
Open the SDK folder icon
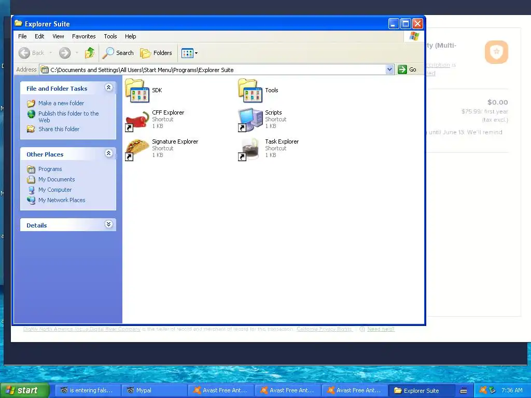click(x=137, y=90)
